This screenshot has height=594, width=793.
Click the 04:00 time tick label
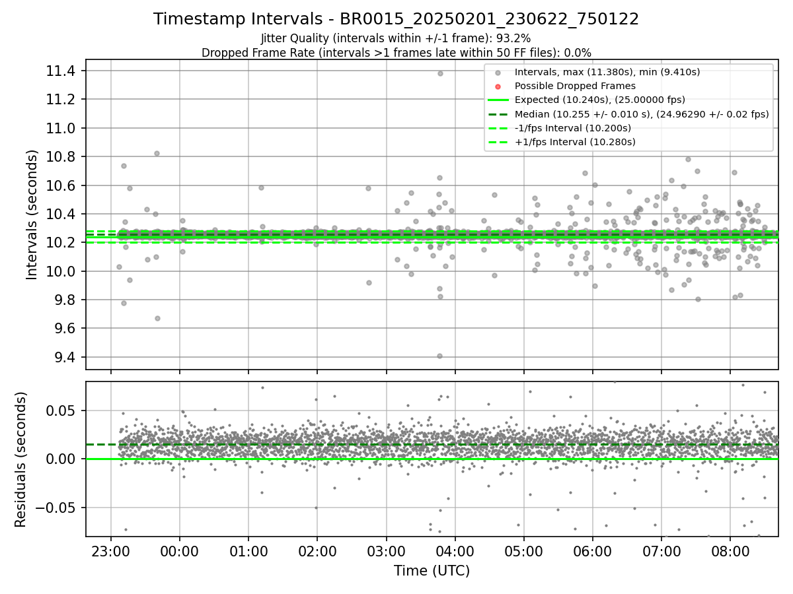455,550
